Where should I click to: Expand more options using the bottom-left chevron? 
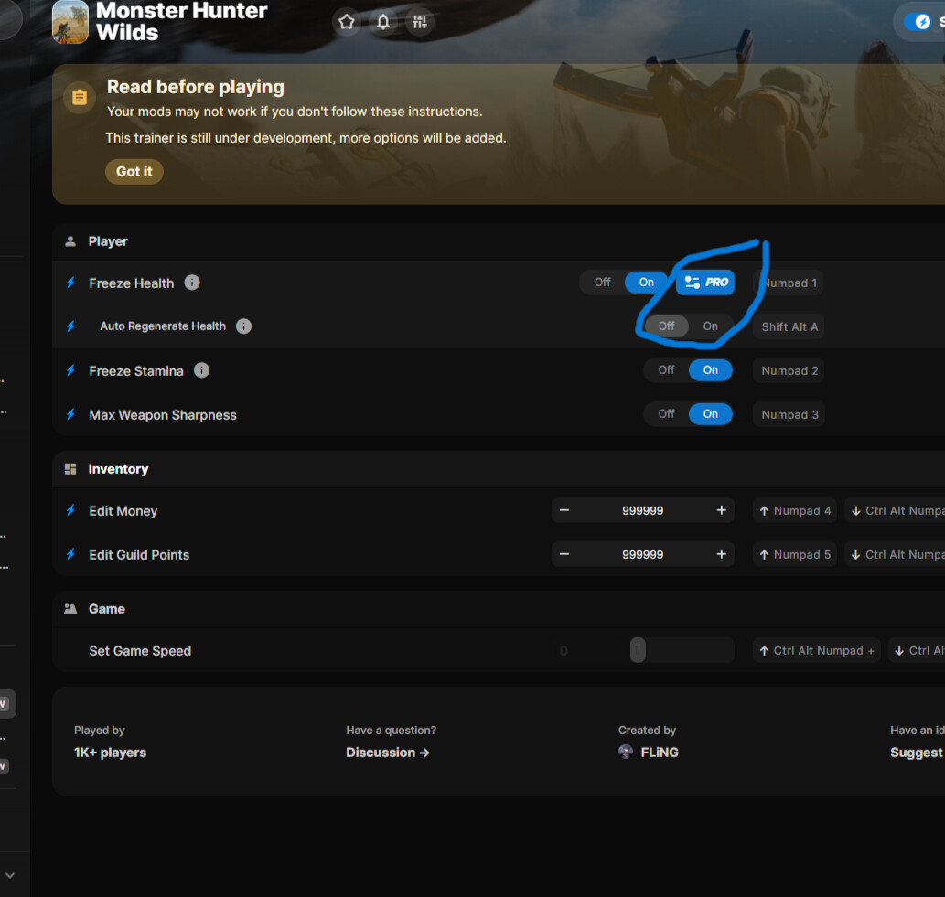point(11,875)
